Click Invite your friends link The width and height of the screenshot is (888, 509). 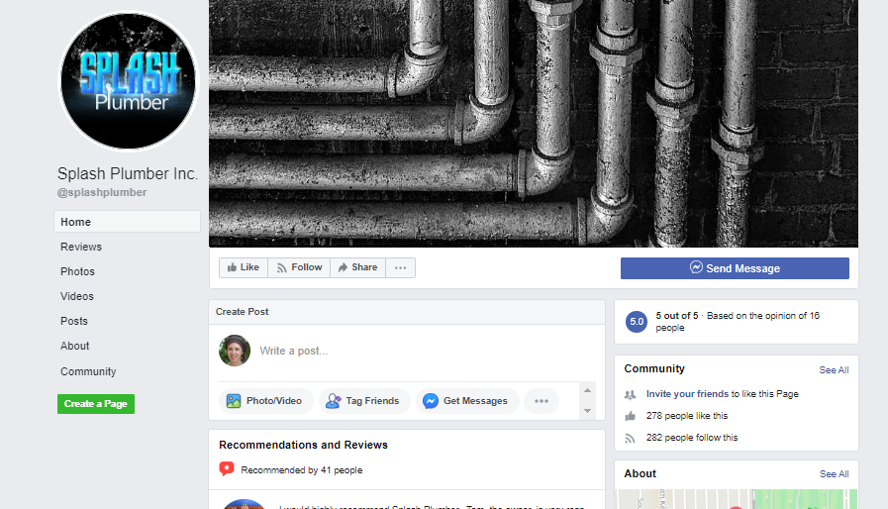[687, 394]
